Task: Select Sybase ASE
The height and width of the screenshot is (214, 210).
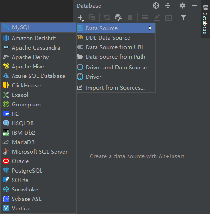Action: [x=39, y=199]
